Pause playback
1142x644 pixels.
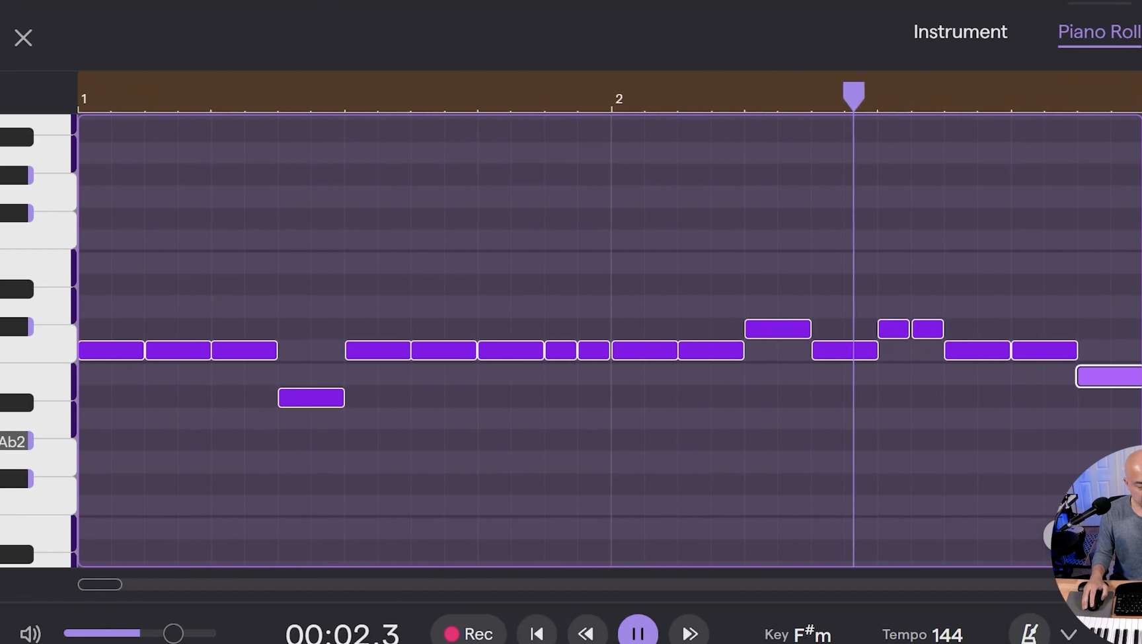pyautogui.click(x=638, y=632)
